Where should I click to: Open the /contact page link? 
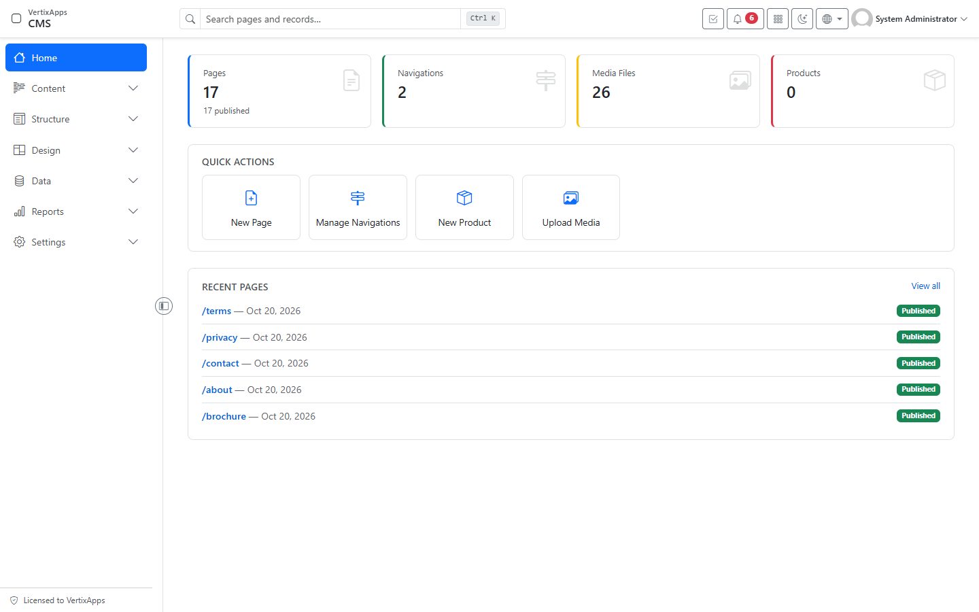(220, 363)
